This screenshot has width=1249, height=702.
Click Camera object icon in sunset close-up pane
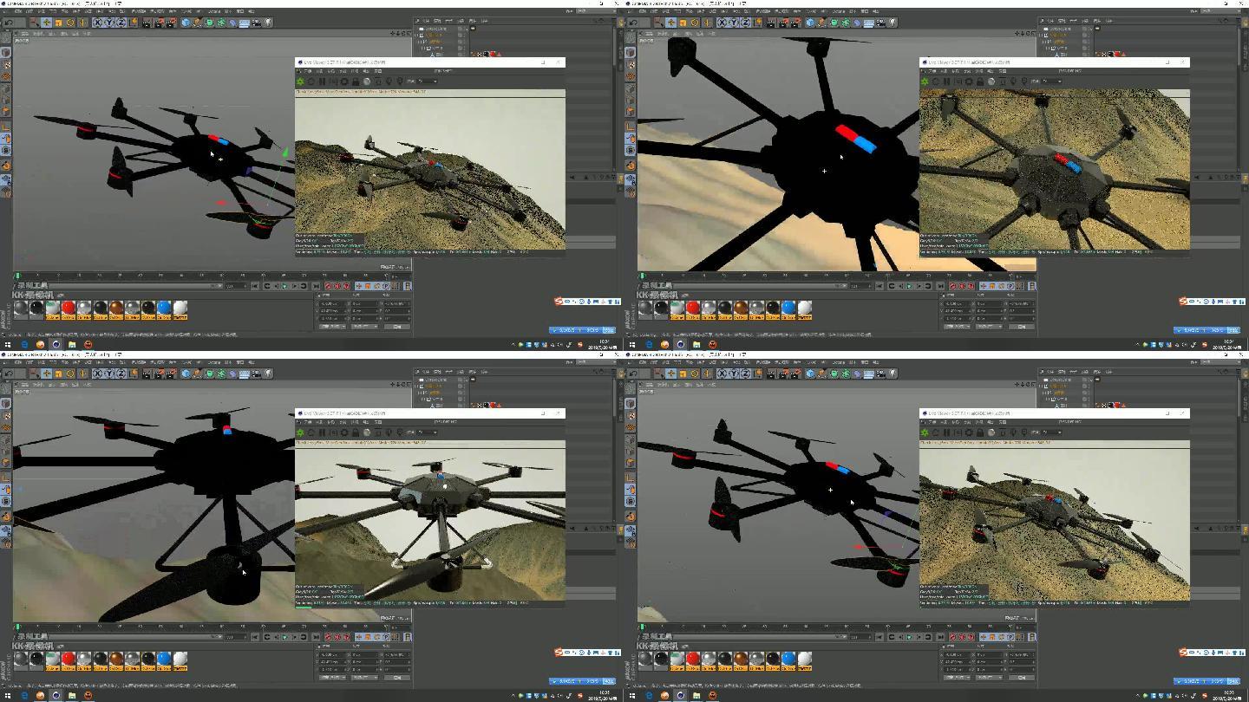[881, 23]
